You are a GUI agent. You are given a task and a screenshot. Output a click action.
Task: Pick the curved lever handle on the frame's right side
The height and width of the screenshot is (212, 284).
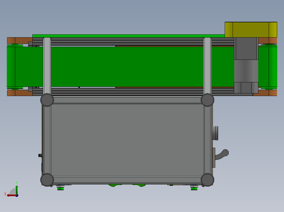pyautogui.click(x=222, y=155)
